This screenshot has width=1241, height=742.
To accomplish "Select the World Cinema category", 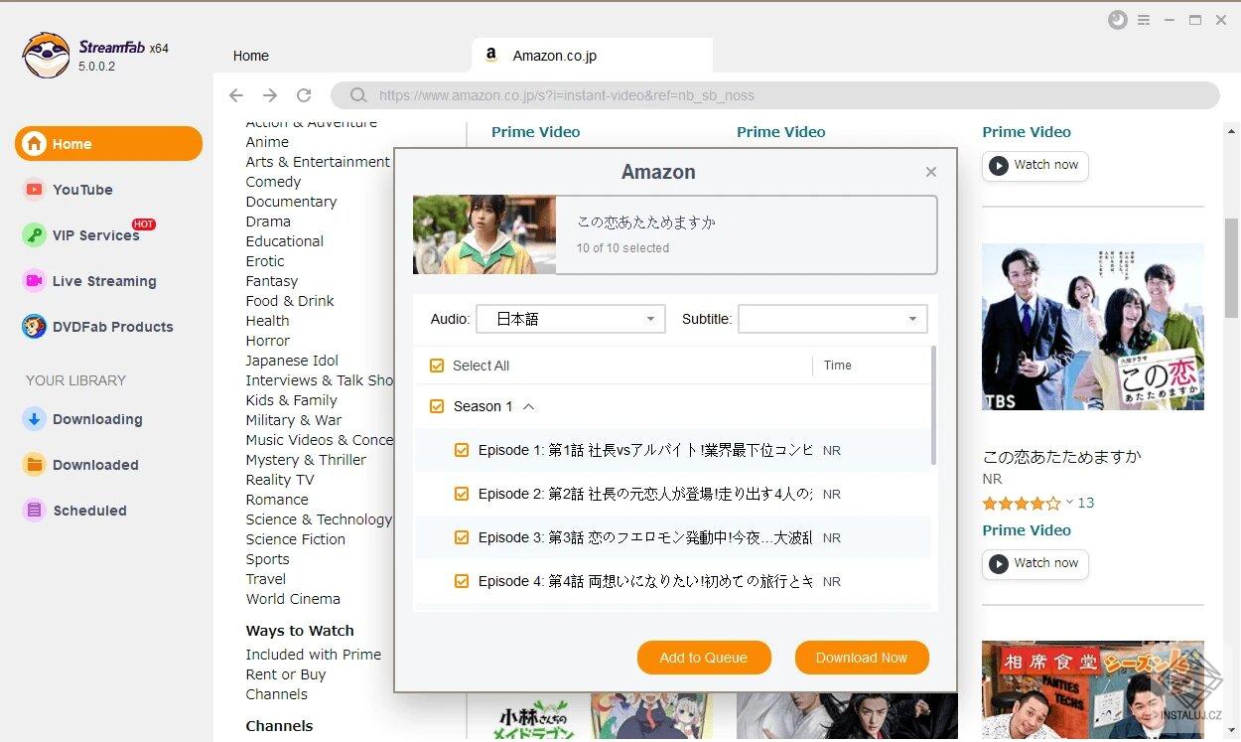I will click(293, 599).
